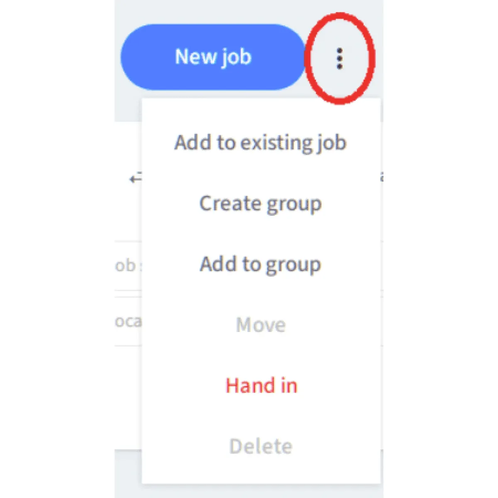Image resolution: width=498 pixels, height=498 pixels.
Task: Select Add to group option
Action: (x=261, y=264)
